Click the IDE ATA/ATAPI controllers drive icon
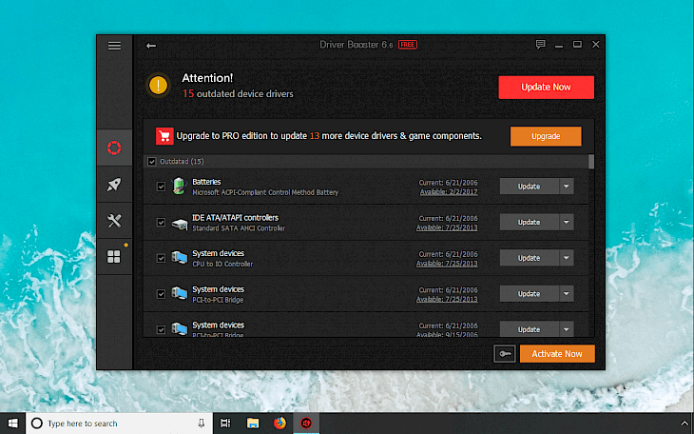 (x=180, y=223)
